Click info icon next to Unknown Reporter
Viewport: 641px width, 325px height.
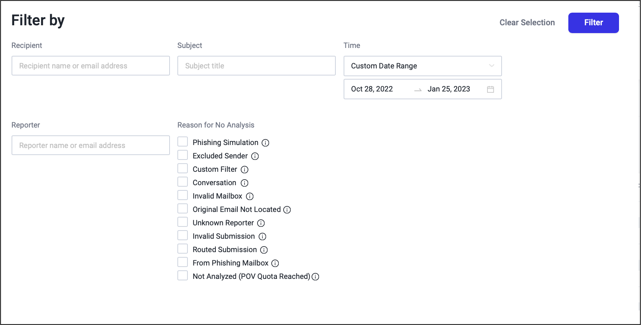point(261,223)
